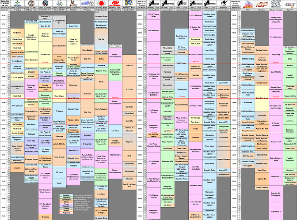Click the Filmes pink legend swatch
This screenshot has height=220, width=297.
pos(66,204)
